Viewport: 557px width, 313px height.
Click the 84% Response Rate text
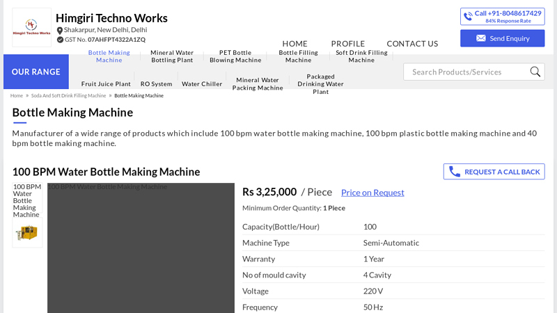pos(508,21)
